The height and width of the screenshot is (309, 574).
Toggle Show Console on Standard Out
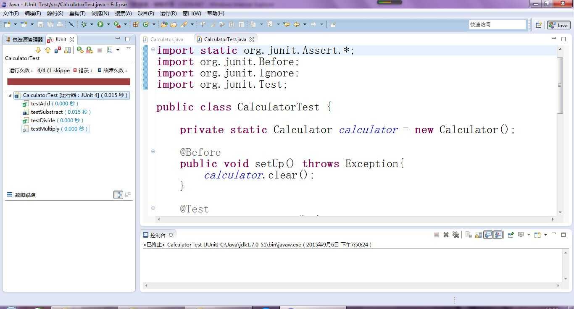tap(488, 235)
